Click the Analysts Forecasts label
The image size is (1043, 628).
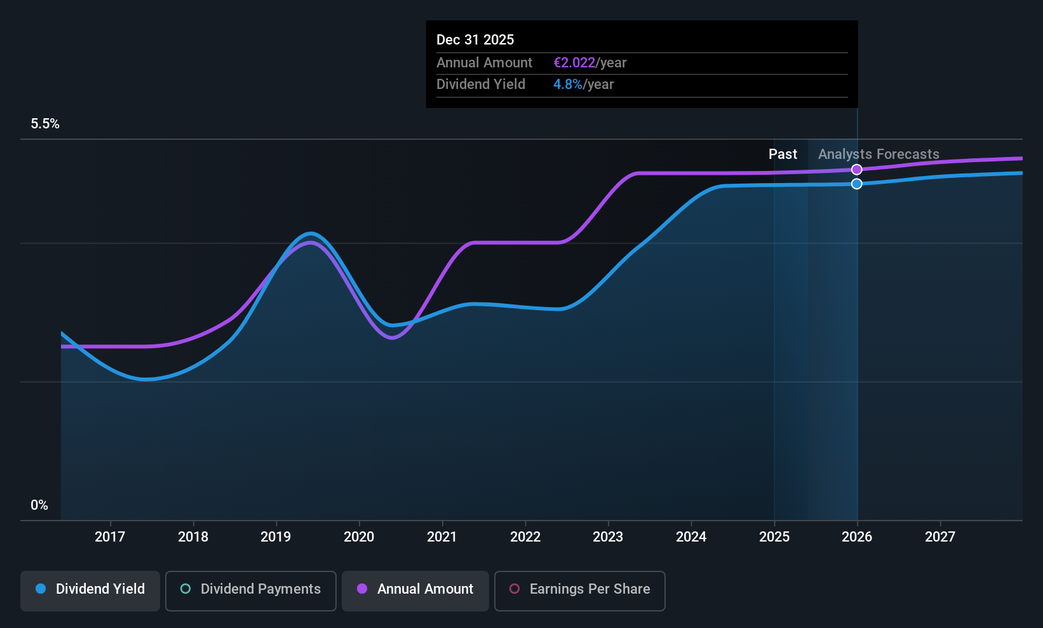[x=878, y=154]
